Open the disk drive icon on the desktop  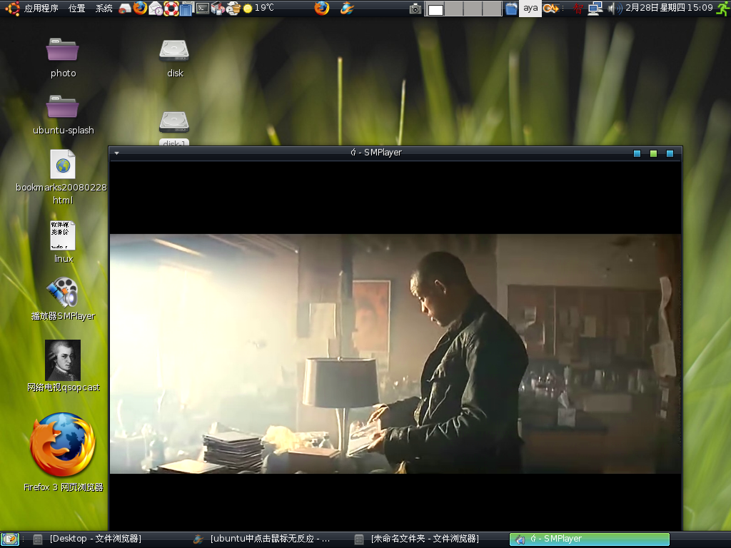click(x=175, y=58)
